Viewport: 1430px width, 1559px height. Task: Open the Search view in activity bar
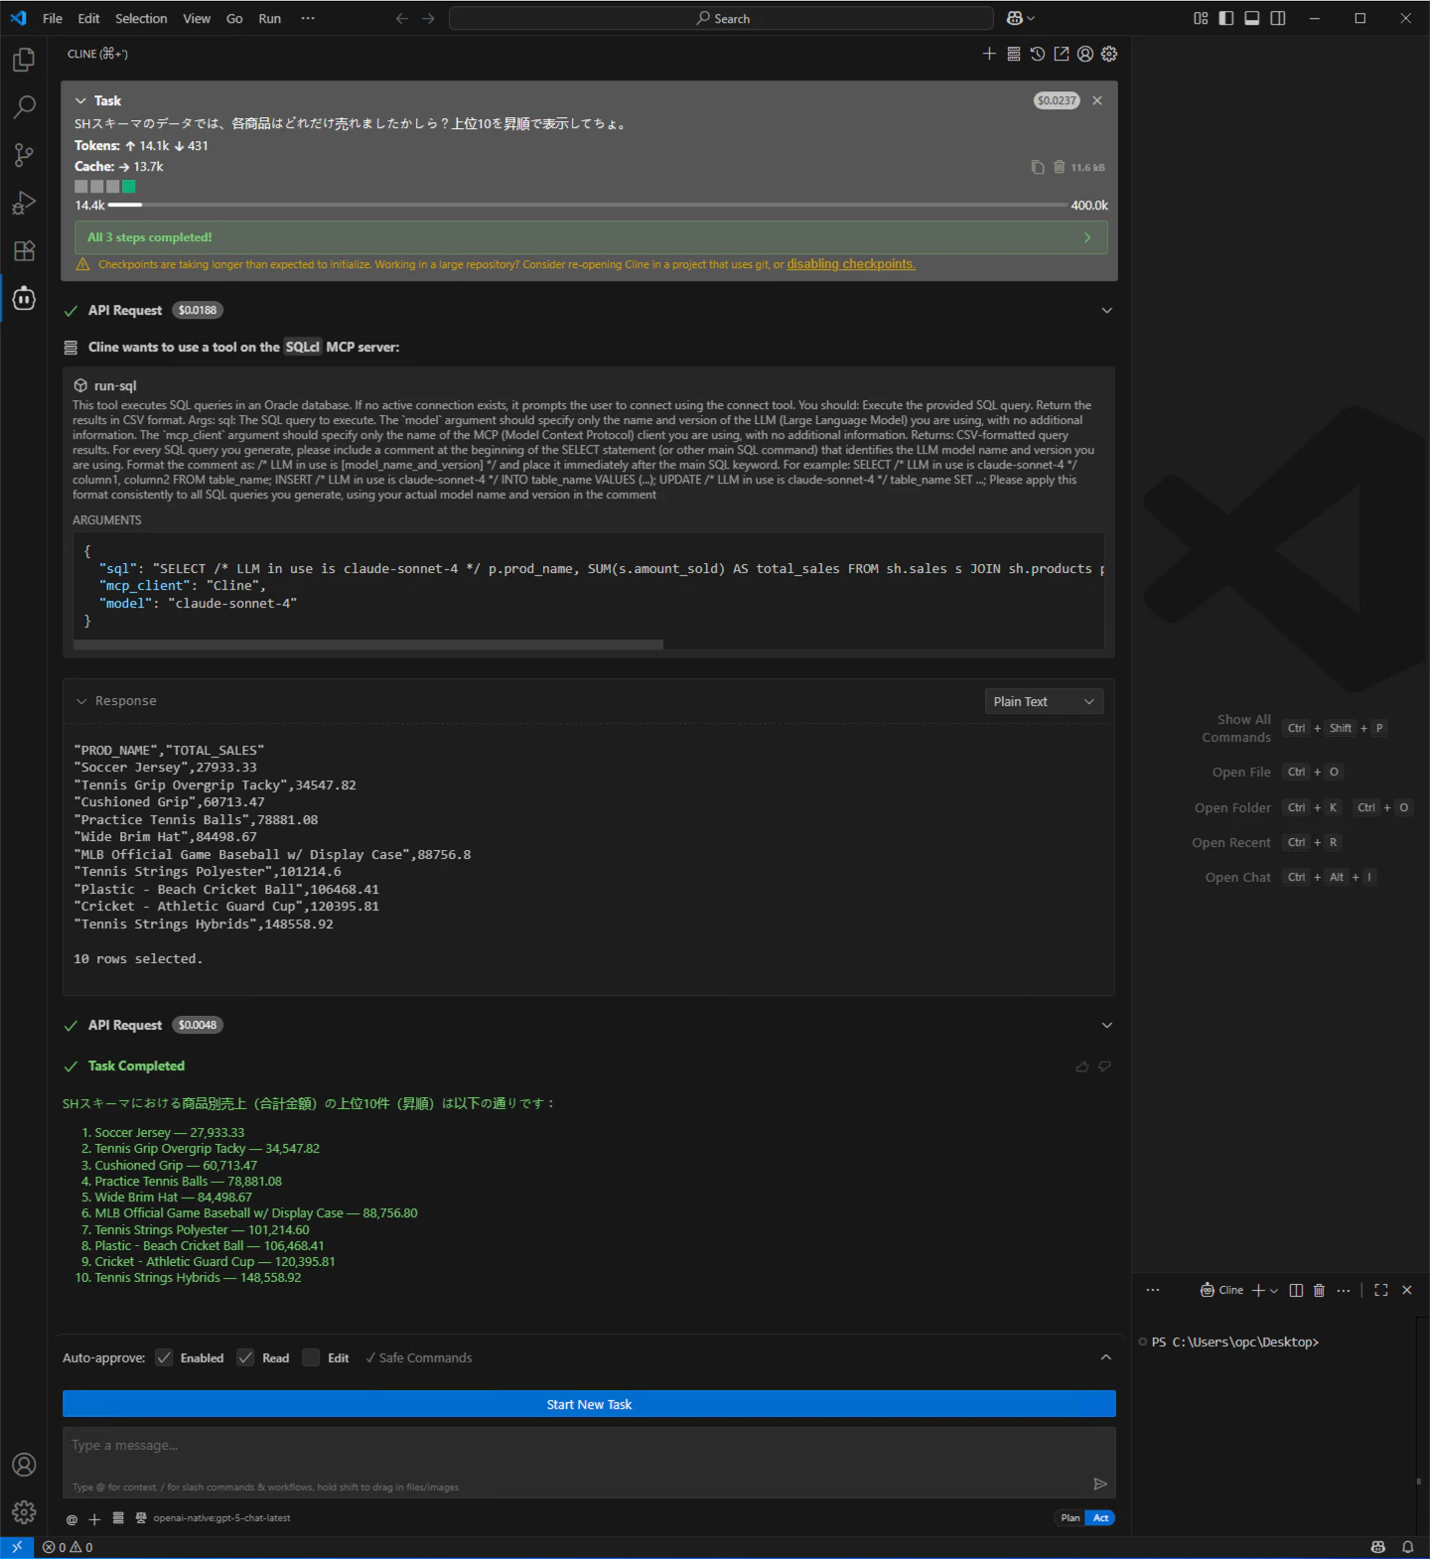coord(24,107)
